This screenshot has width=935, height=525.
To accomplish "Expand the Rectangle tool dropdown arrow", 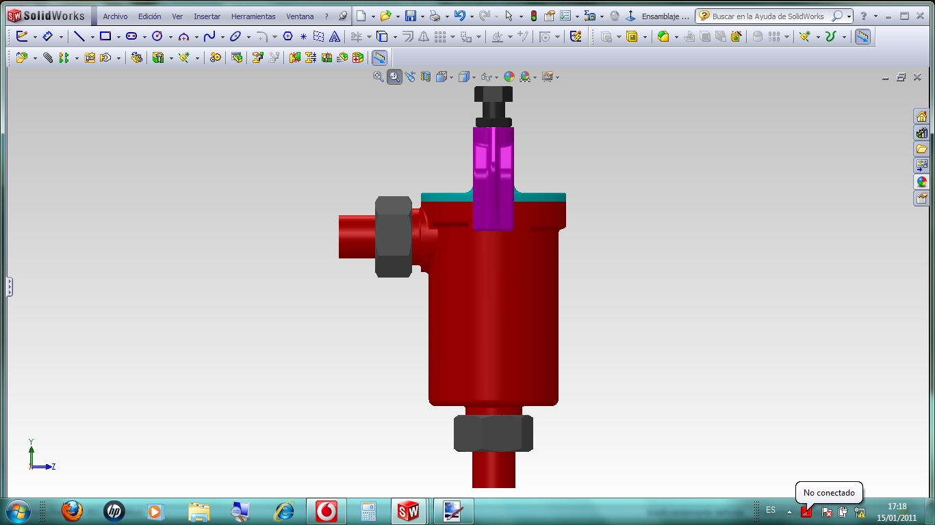I will (118, 38).
